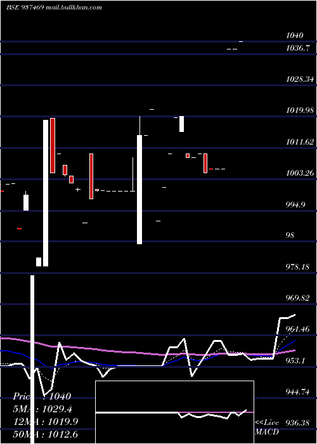Click the large red candlestick beside tallest white candle
This screenshot has height=444, width=317.
point(53,145)
